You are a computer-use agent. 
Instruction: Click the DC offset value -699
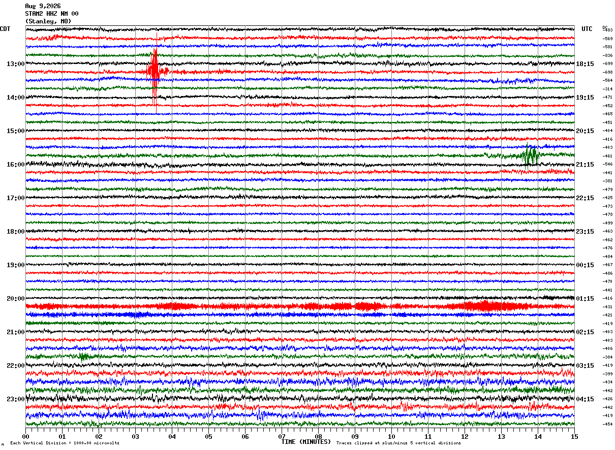(x=607, y=63)
